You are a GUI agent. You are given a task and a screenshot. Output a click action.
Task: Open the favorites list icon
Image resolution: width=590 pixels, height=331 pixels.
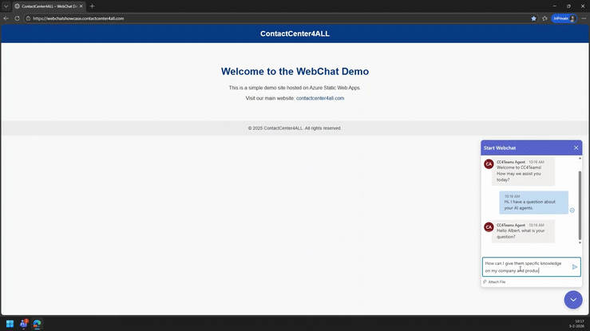click(544, 18)
